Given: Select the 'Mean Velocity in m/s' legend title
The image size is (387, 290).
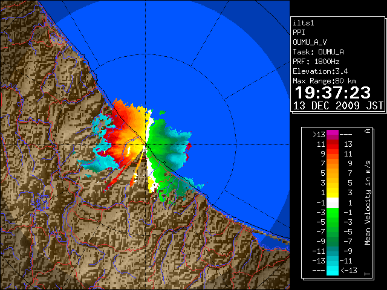Looking at the screenshot, I should click(x=368, y=202).
